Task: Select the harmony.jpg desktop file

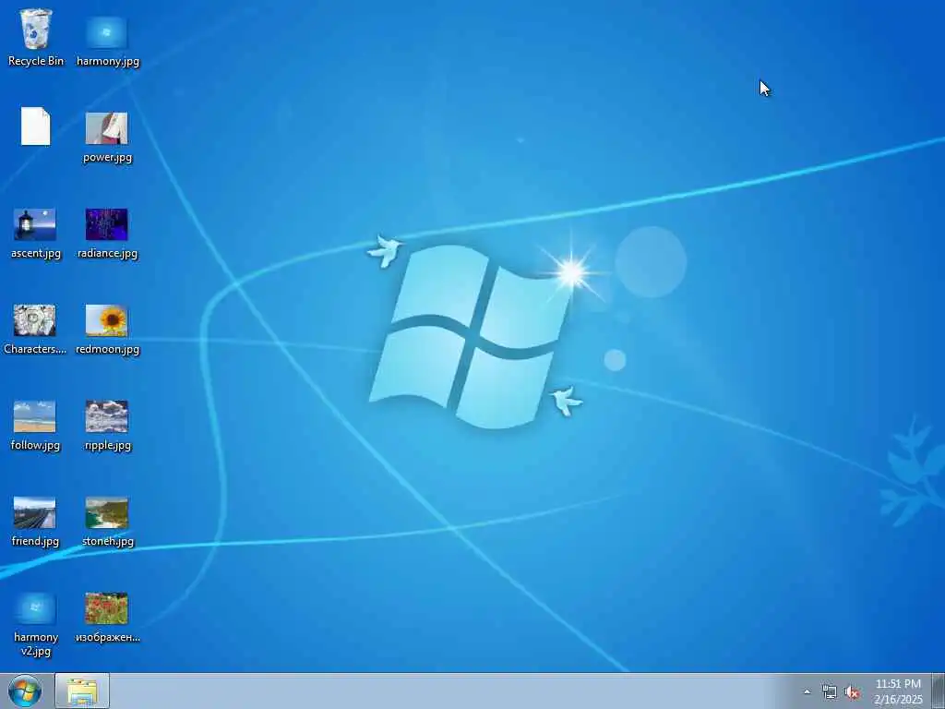Action: (107, 41)
